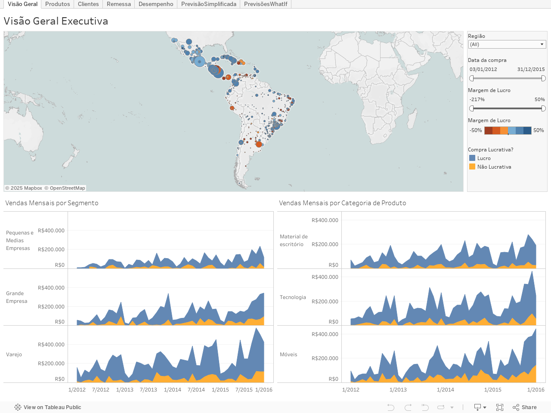Click the 03/01/2012 start date field
The width and height of the screenshot is (551, 413).
tap(483, 69)
